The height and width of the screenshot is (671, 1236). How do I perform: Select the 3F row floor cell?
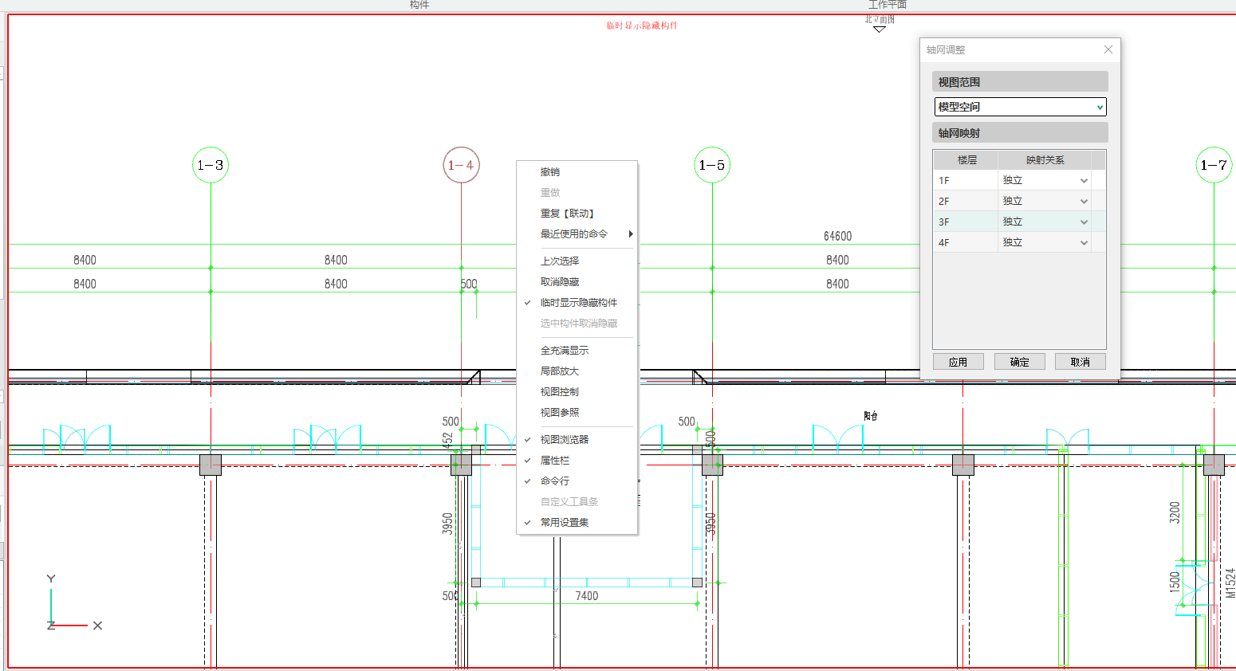pyautogui.click(x=966, y=222)
